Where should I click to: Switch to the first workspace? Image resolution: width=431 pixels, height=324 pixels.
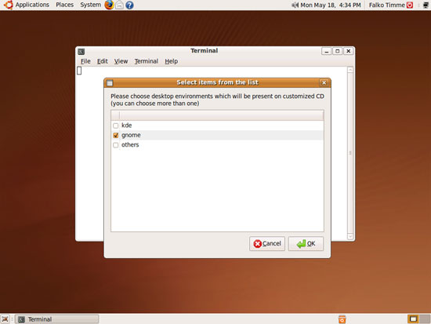coord(413,319)
